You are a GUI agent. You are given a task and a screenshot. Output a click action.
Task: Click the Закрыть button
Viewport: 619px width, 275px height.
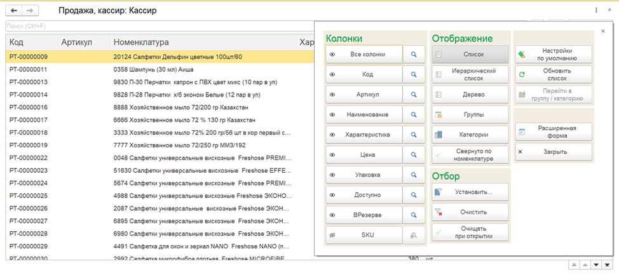tap(554, 152)
